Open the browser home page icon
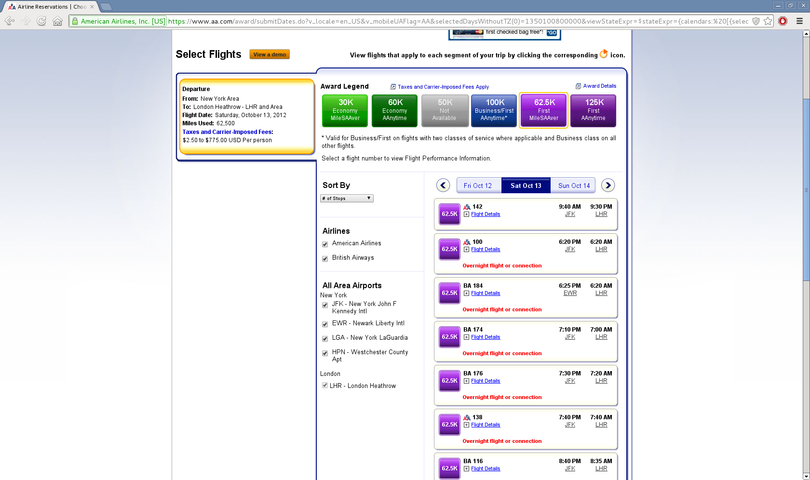Image resolution: width=810 pixels, height=480 pixels. pos(57,21)
